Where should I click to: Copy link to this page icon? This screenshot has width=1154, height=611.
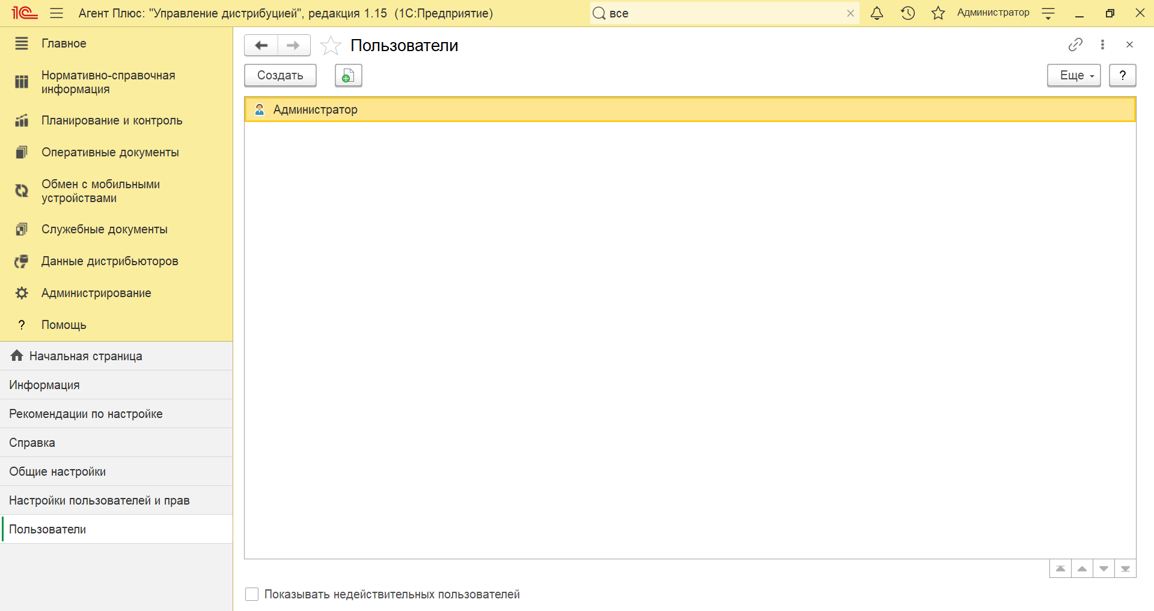(x=1075, y=45)
